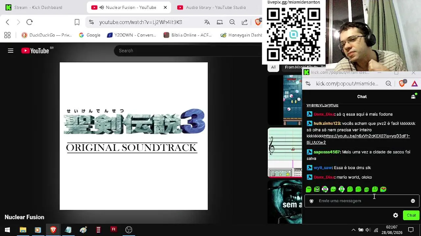Image resolution: width=421 pixels, height=236 pixels.
Task: Open youtu.be link in hulkzinho123's message
Action: 358,139
